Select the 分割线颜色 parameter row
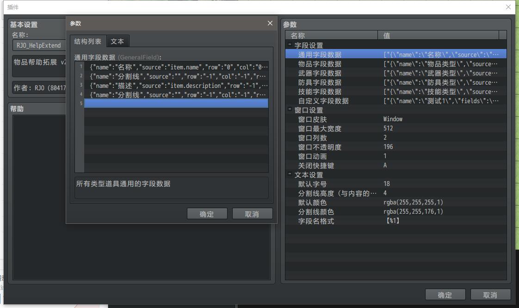Screen dimensions: 519x308 (396, 212)
